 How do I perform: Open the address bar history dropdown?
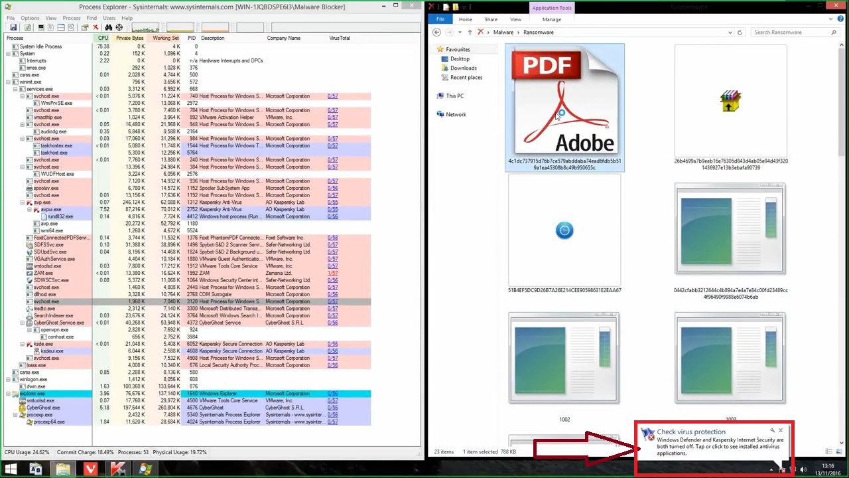[730, 32]
